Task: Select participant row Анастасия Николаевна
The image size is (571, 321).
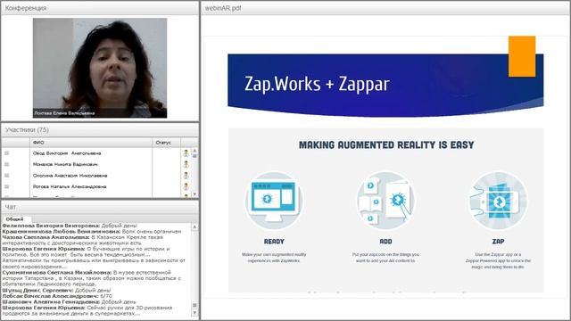Action: pyautogui.click(x=96, y=176)
